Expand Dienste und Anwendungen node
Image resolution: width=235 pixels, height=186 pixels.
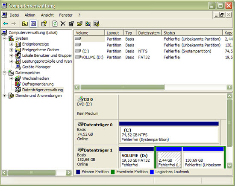click(x=5, y=96)
